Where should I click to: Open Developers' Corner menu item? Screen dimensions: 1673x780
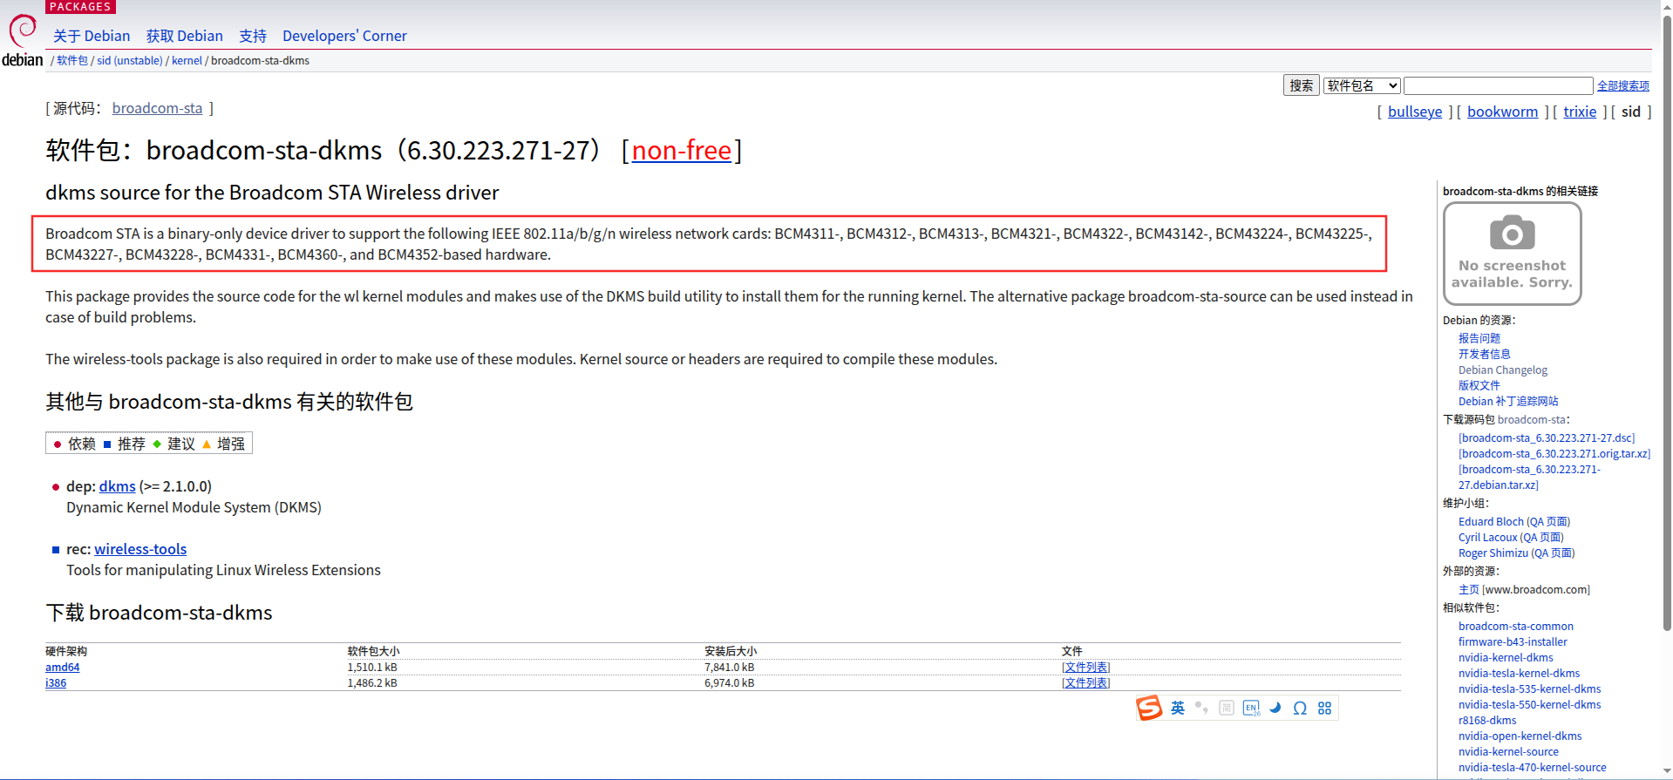point(344,36)
